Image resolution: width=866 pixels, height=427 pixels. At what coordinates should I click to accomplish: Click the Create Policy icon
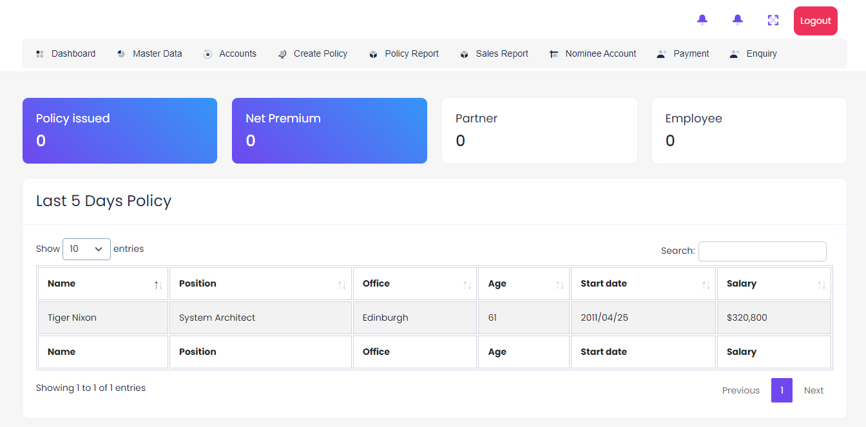[x=282, y=54]
